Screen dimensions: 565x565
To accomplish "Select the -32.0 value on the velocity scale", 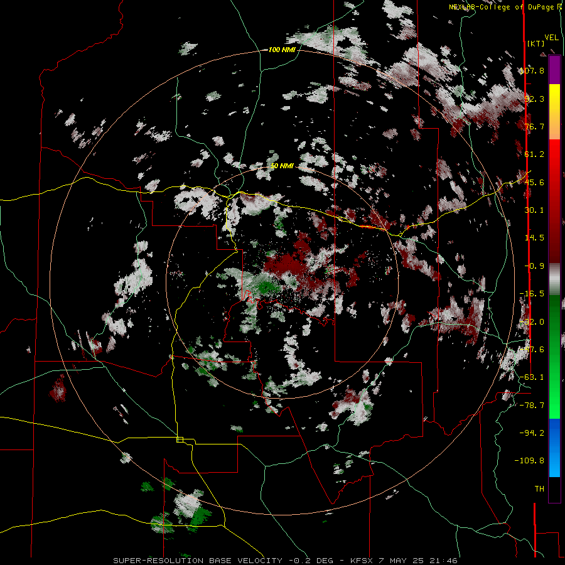I will point(532,322).
